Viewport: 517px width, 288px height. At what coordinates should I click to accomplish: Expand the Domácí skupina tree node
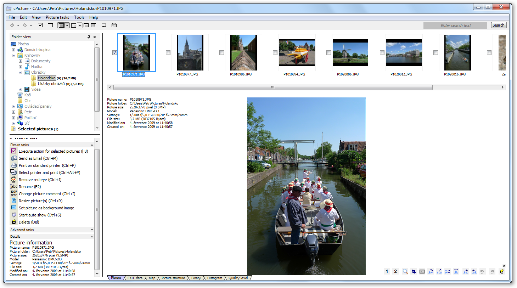point(13,50)
